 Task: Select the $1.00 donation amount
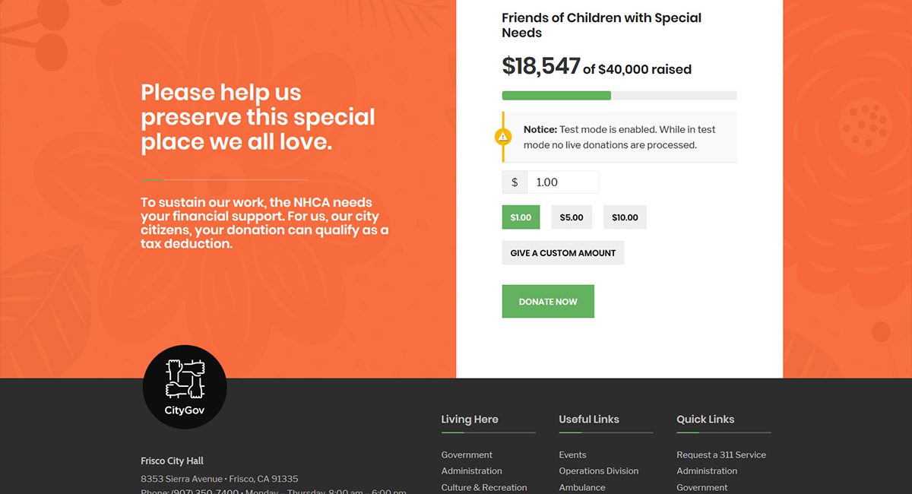521,217
